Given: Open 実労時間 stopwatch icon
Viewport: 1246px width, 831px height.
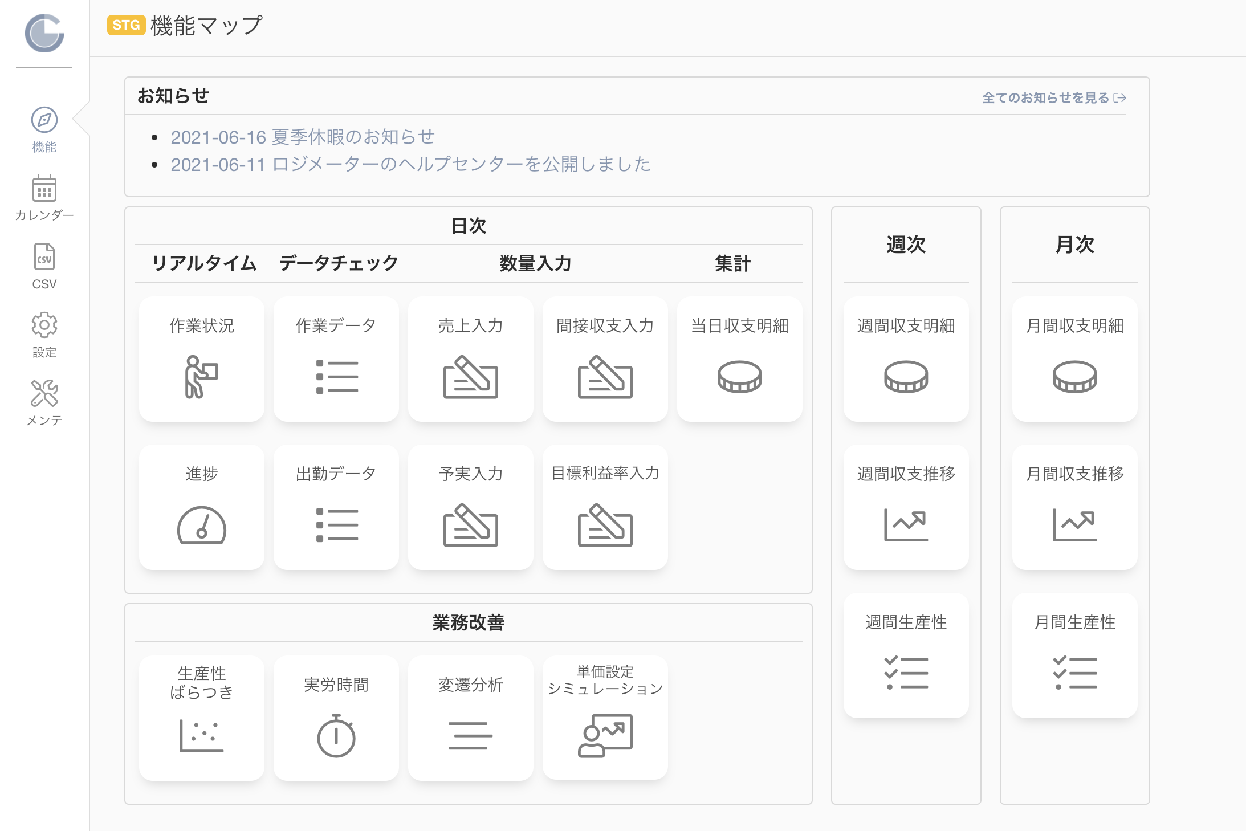Looking at the screenshot, I should pyautogui.click(x=336, y=735).
